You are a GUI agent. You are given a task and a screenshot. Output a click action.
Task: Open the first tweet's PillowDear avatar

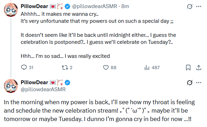[11, 10]
